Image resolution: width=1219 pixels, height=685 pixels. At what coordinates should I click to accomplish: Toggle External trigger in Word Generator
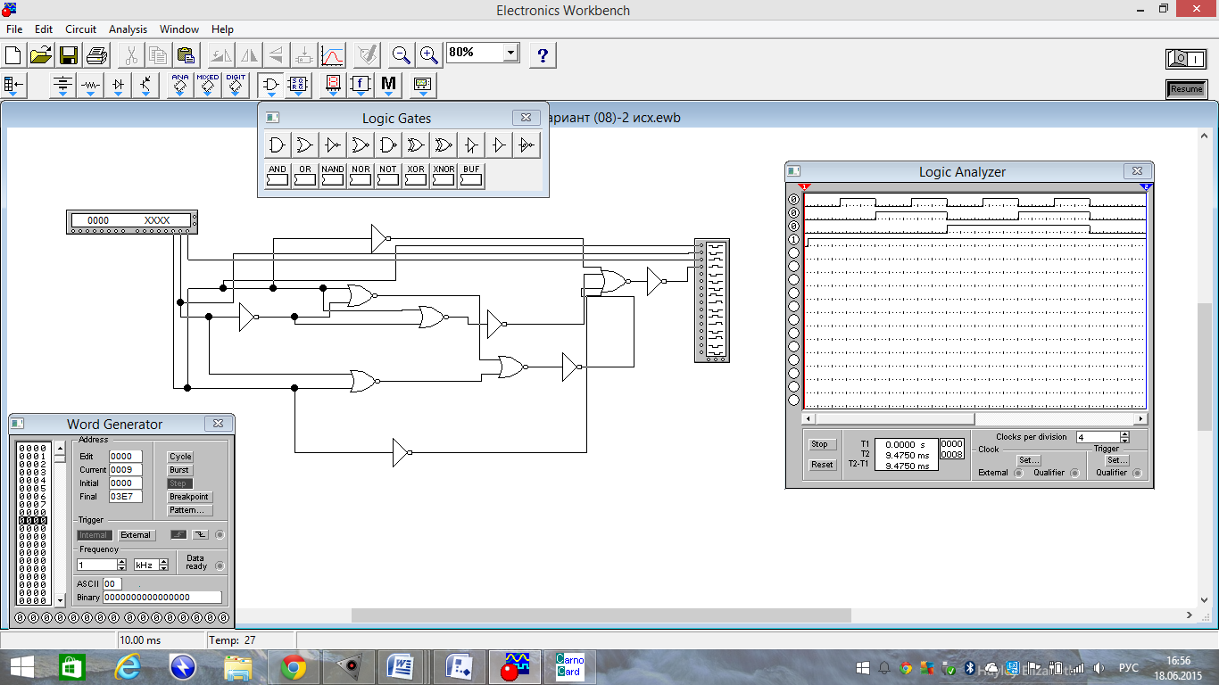[x=136, y=535]
